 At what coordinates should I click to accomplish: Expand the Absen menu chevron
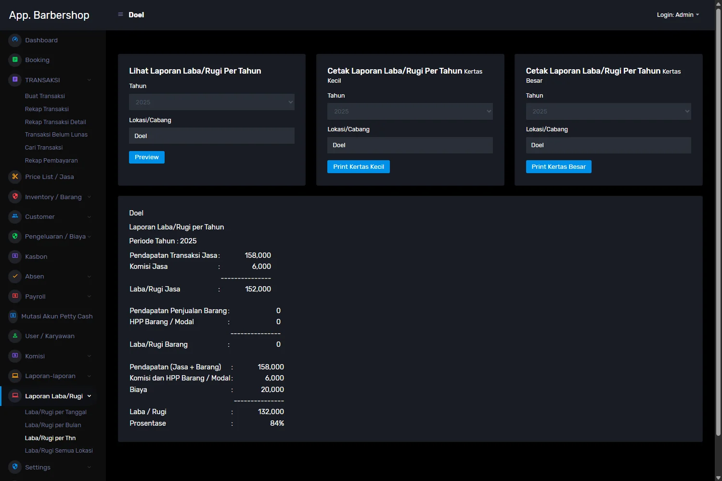tap(89, 277)
